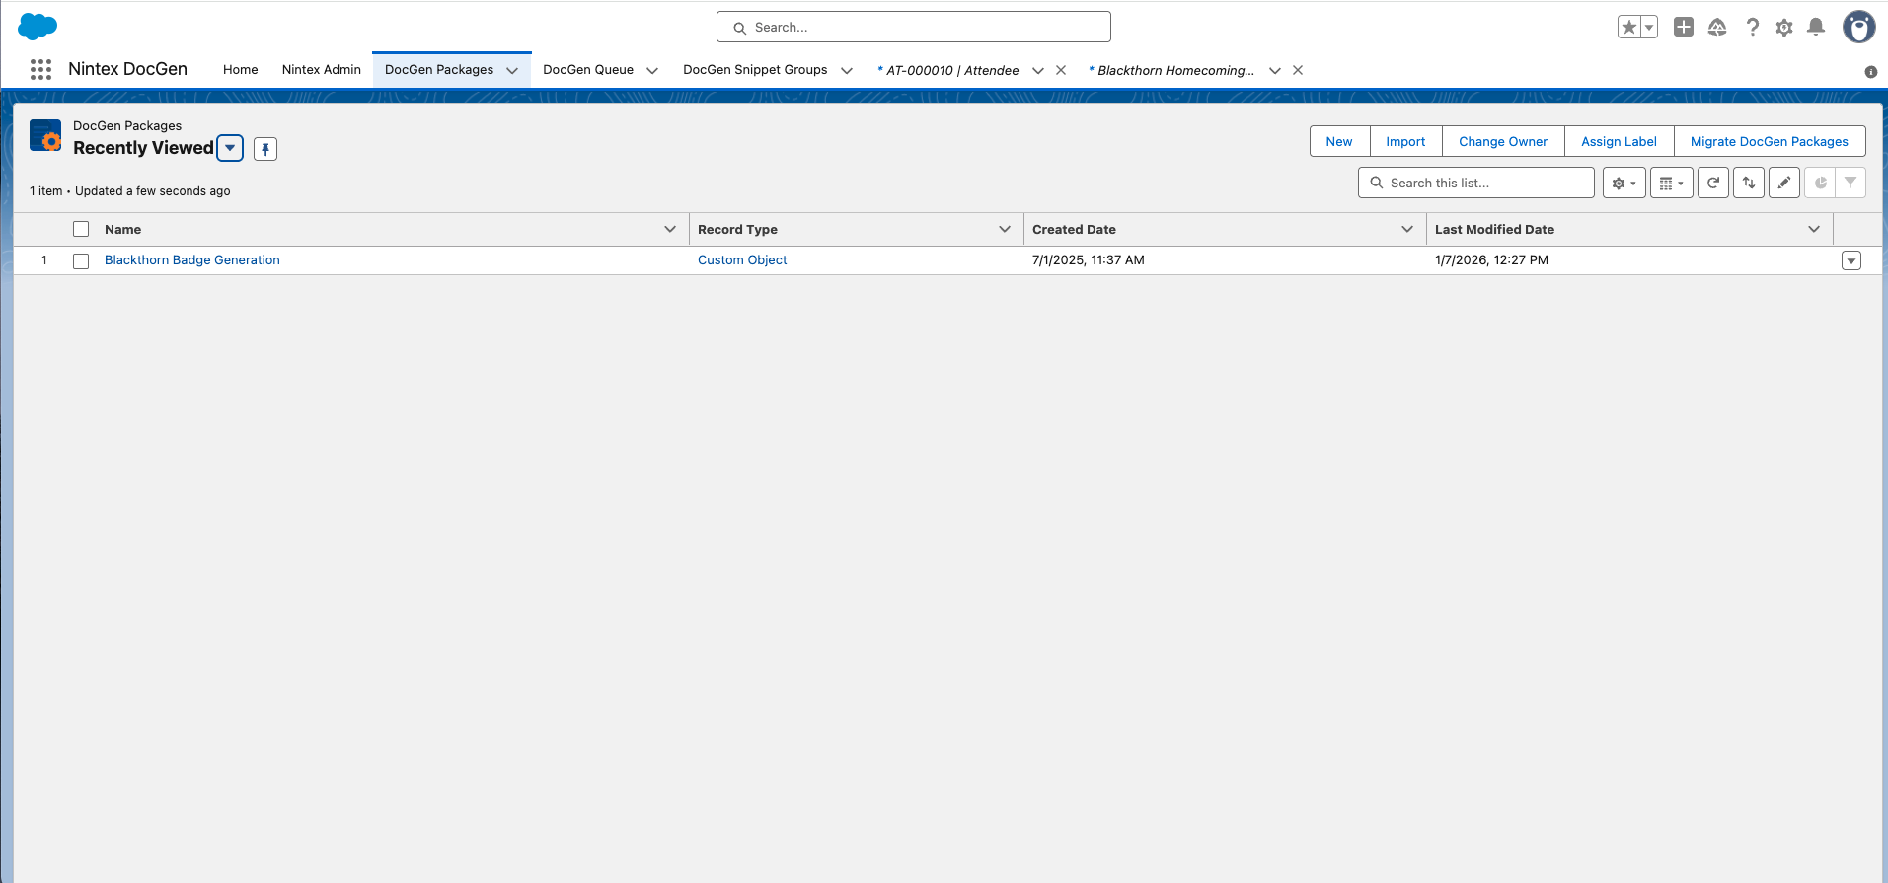
Task: Open Global Actions plus icon
Action: [x=1684, y=28]
